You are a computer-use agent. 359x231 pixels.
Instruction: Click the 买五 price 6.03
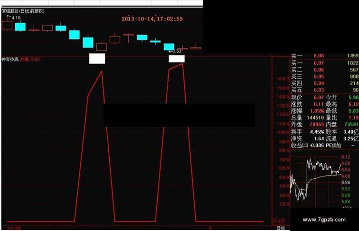pos(319,90)
